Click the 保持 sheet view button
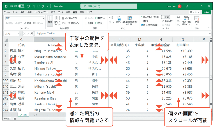This screenshot has width=215, height=128. point(9,23)
